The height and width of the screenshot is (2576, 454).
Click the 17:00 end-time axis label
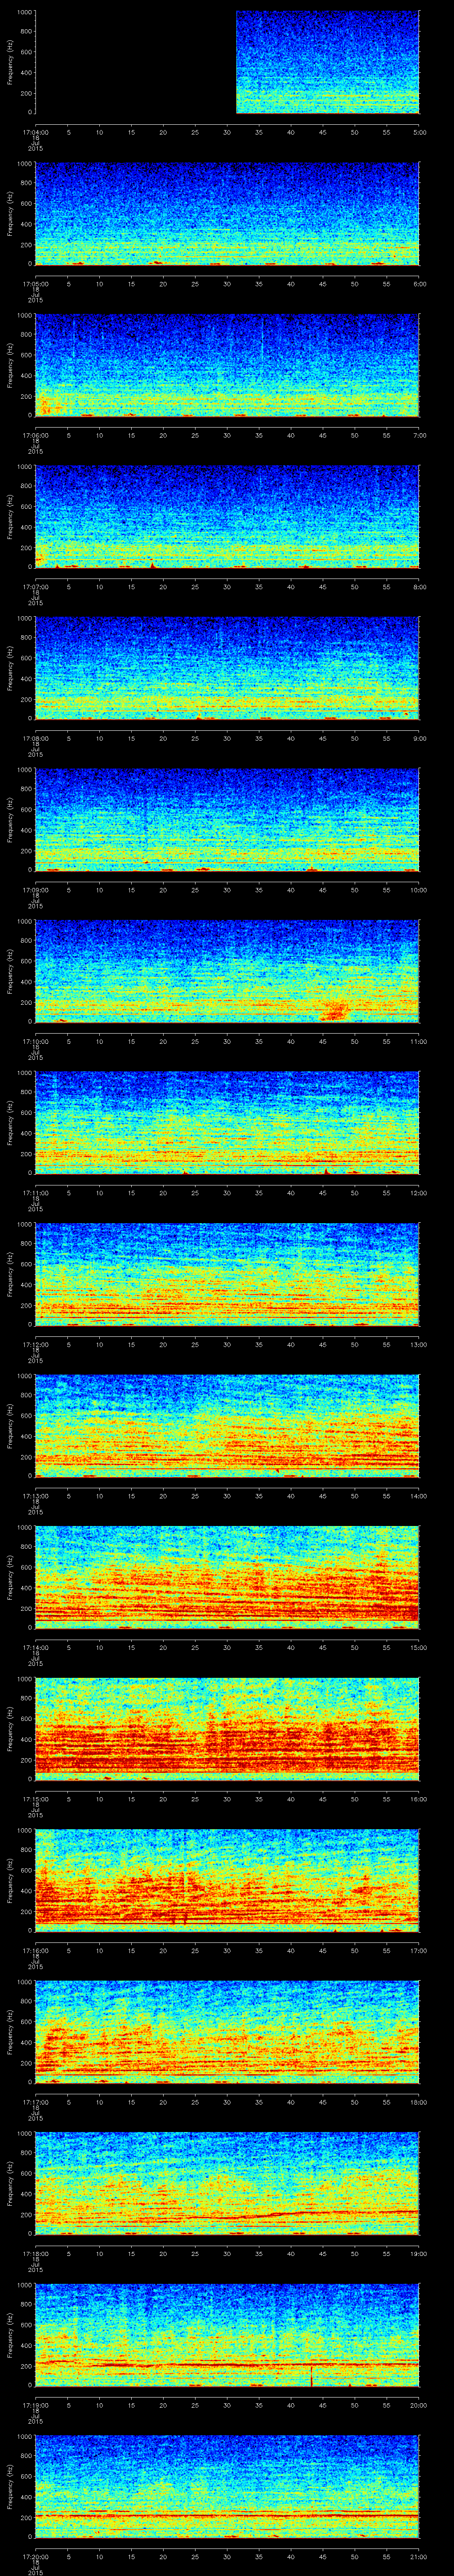point(419,1950)
